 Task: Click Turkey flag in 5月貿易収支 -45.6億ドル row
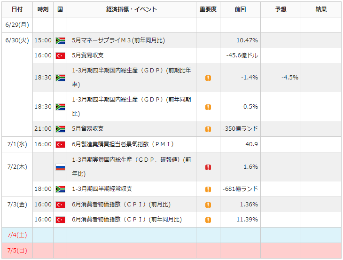60,56
